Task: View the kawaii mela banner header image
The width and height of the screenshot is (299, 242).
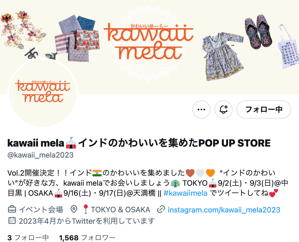Action: (149, 47)
